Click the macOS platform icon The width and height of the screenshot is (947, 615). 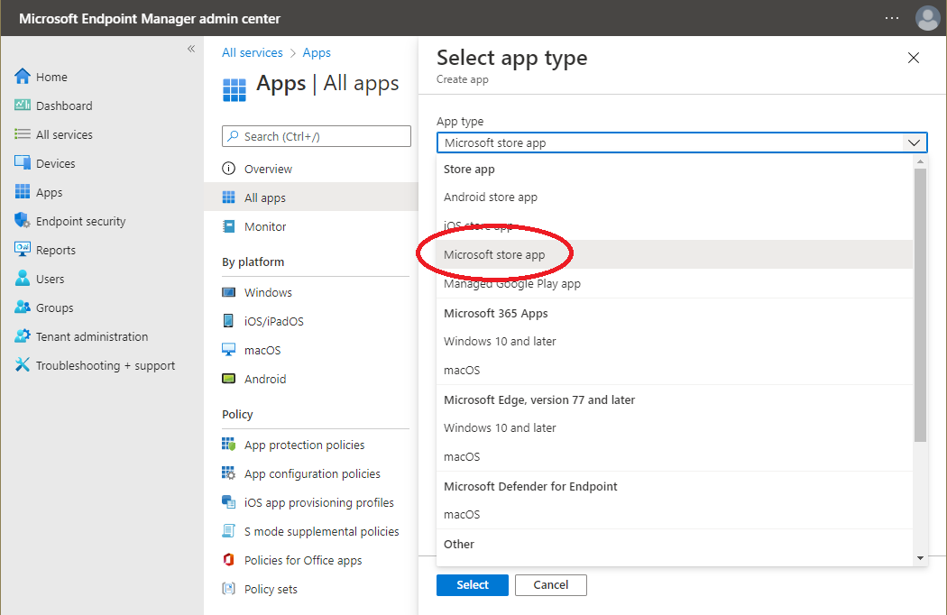pos(229,350)
